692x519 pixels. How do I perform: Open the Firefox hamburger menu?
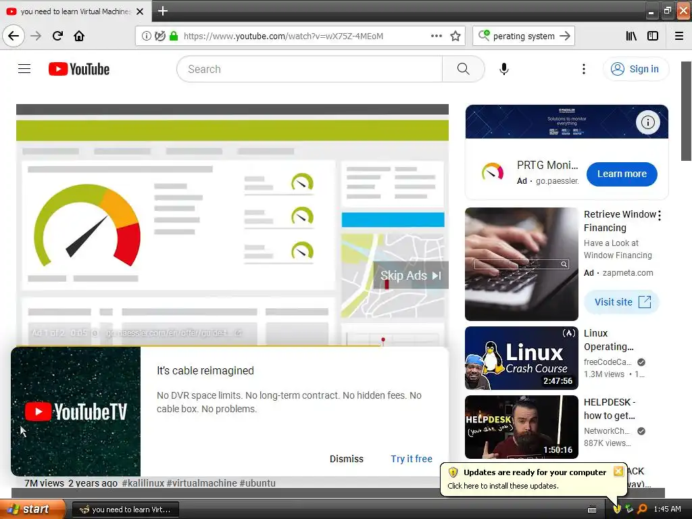(679, 36)
